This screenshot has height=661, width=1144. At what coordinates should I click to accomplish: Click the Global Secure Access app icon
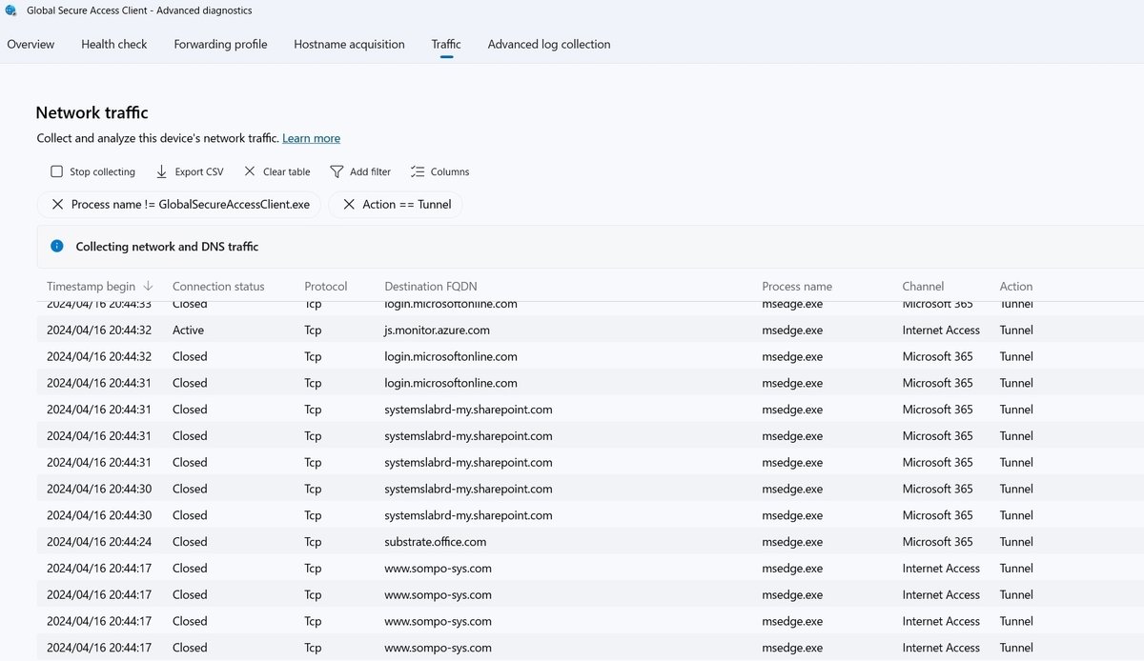tap(10, 10)
